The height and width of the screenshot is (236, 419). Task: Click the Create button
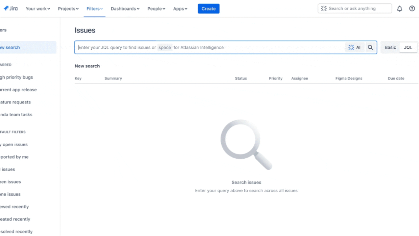pyautogui.click(x=208, y=8)
